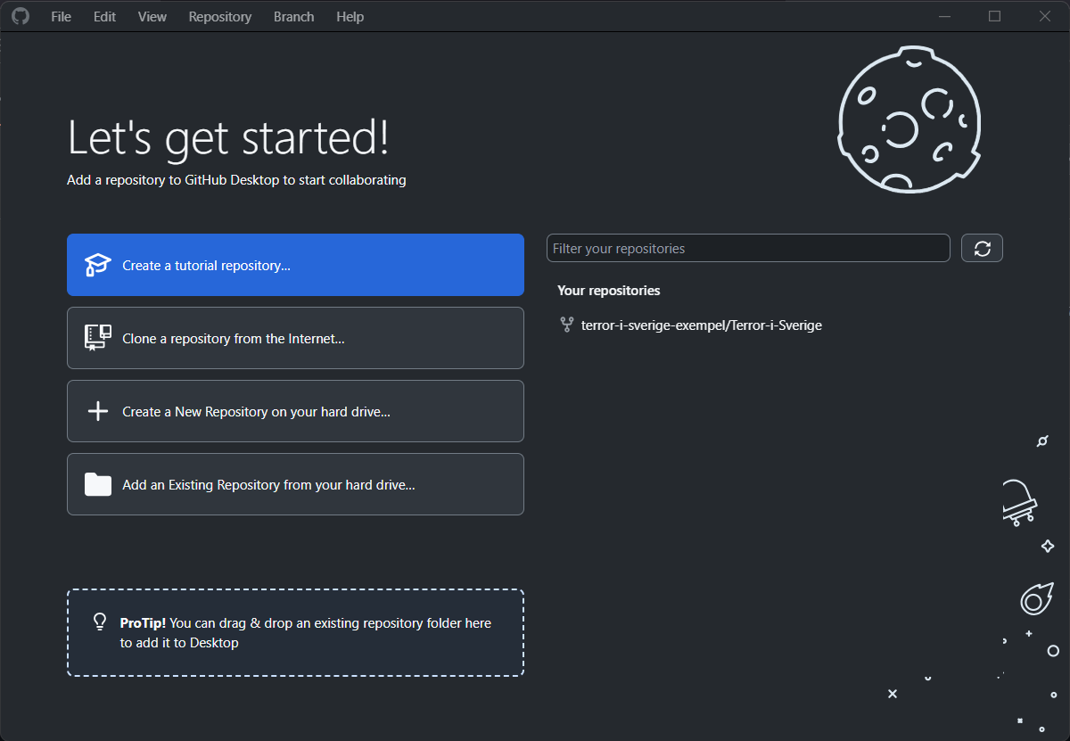Minimize the GitHub Desktop window
The image size is (1070, 741).
click(945, 16)
